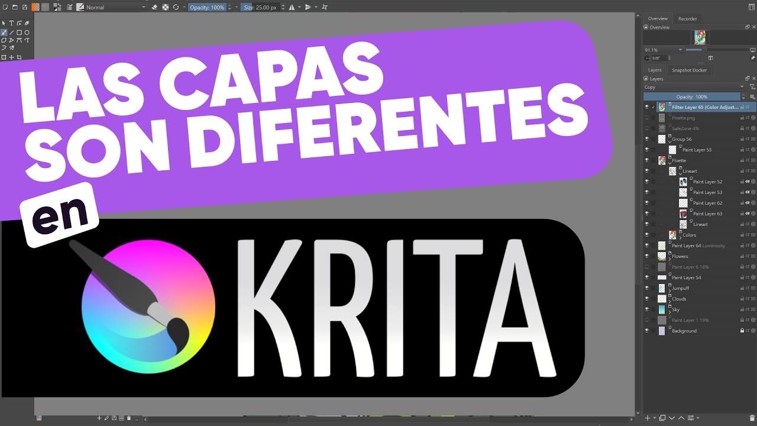The height and width of the screenshot is (426, 757).
Task: Choose the Line tool
Action: tap(11, 33)
